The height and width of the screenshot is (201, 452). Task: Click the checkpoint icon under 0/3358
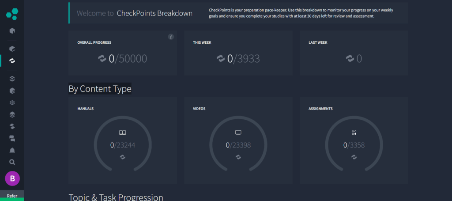[x=354, y=157]
